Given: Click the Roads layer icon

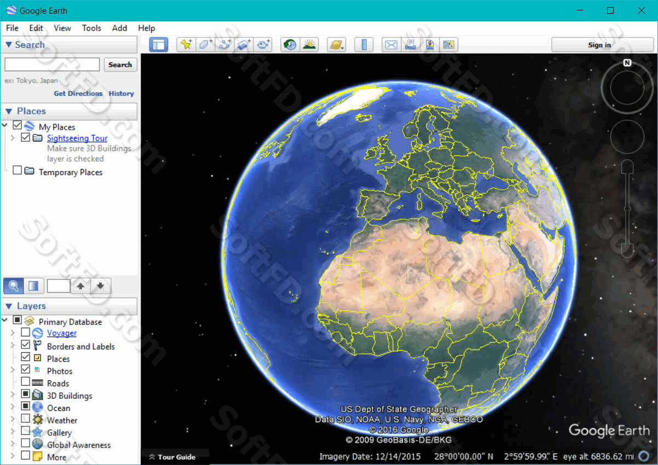Looking at the screenshot, I should pyautogui.click(x=38, y=383).
